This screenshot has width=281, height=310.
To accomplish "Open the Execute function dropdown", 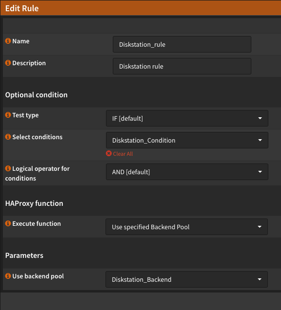I will pos(187,227).
